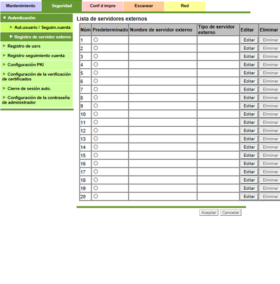Click the Nombre de servidor externo header
Viewport: 280px width, 284px height.
pyautogui.click(x=162, y=30)
